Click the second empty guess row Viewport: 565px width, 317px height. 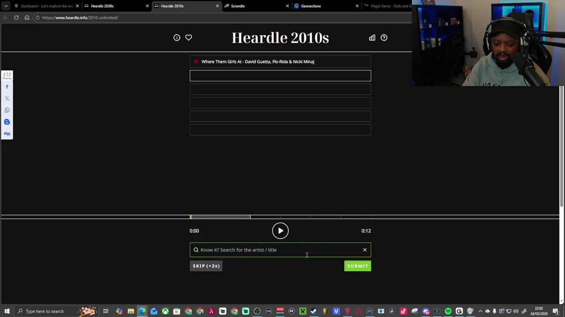(x=280, y=89)
